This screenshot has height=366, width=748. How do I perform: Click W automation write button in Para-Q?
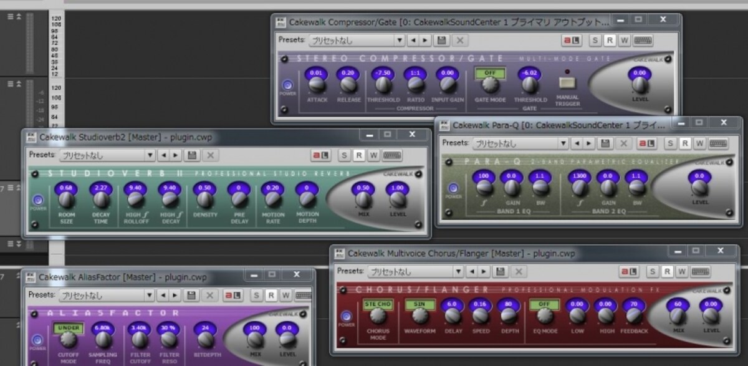[x=699, y=143]
